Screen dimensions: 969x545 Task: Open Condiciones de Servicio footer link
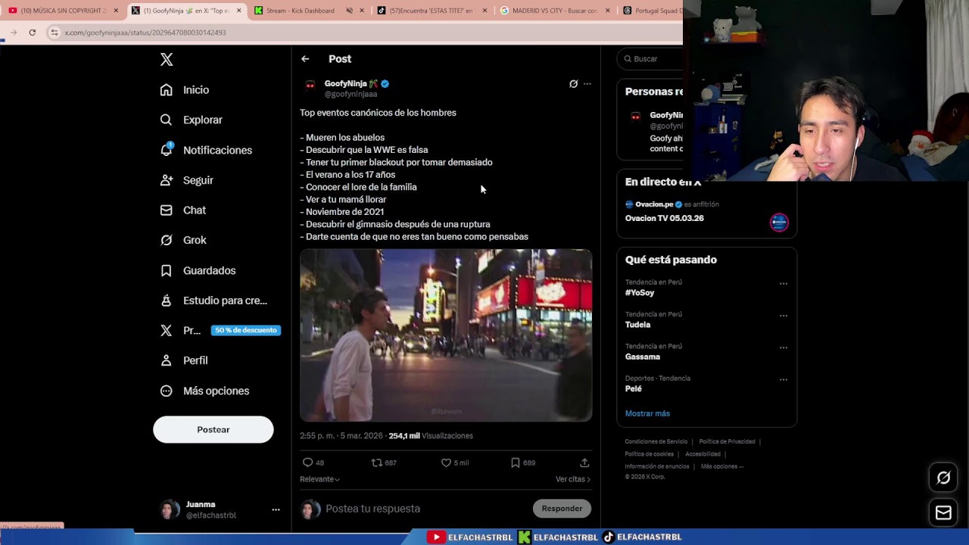pyautogui.click(x=656, y=441)
